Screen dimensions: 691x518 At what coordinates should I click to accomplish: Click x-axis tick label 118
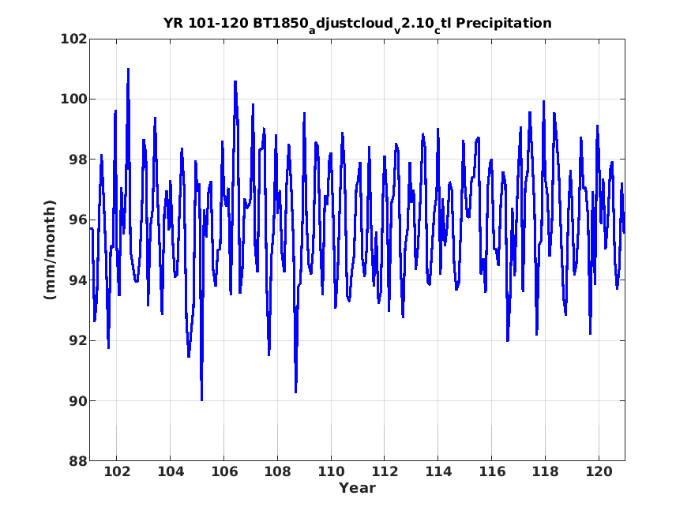tap(545, 471)
